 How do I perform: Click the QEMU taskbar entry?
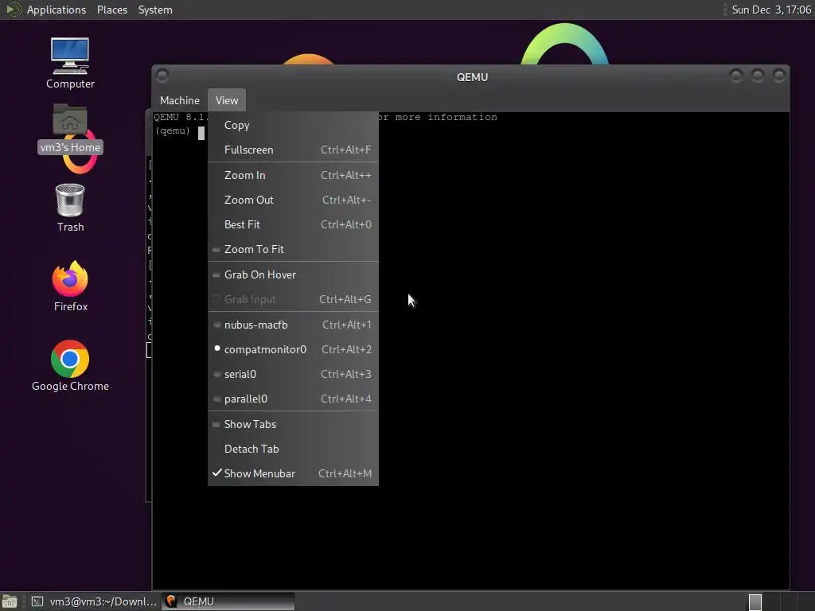(228, 601)
